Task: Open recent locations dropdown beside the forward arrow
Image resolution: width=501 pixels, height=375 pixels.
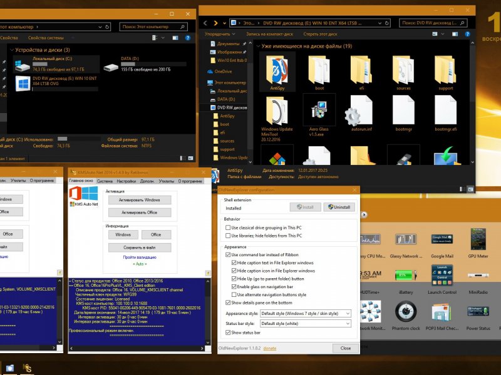Action: 225,23
